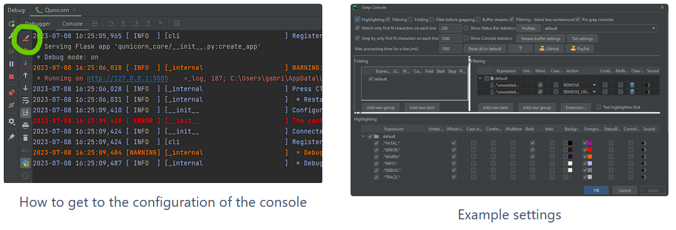Collapse default group in Highlighting table
This screenshot has width=676, height=230.
click(364, 137)
